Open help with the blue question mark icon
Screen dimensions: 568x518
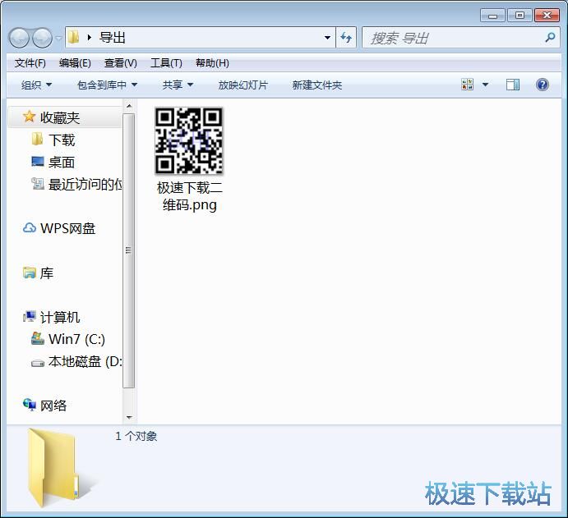(543, 85)
